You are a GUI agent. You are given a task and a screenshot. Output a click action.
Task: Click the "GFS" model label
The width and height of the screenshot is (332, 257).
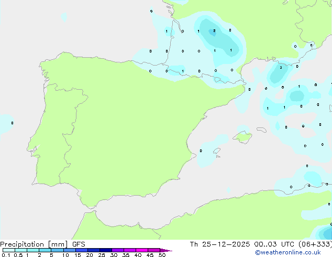[x=79, y=244]
